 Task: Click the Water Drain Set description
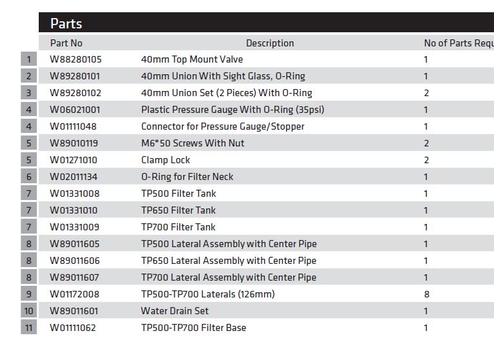(x=174, y=311)
